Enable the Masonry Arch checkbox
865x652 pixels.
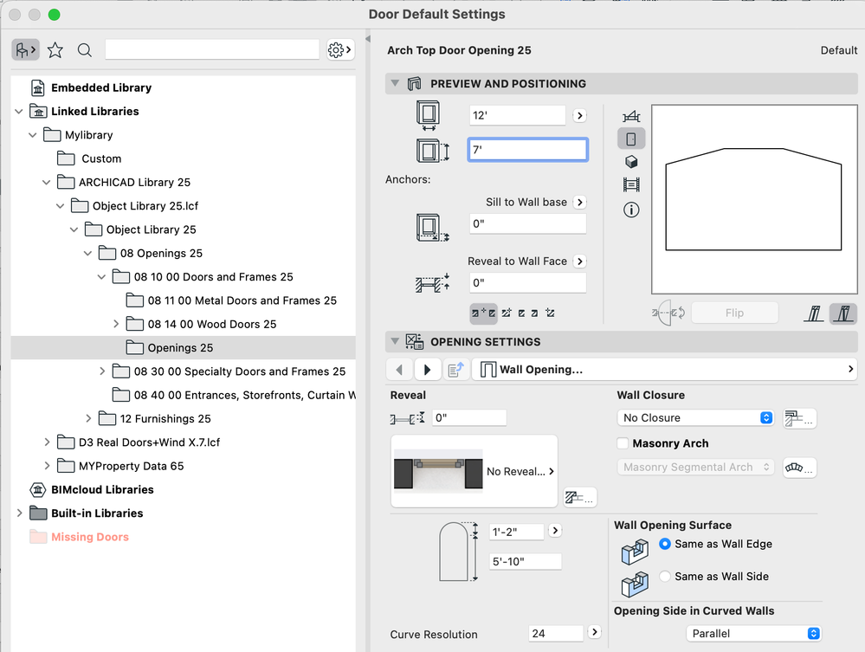623,443
